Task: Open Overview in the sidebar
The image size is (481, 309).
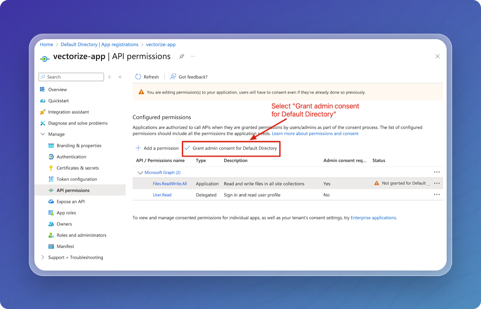Action: 57,90
